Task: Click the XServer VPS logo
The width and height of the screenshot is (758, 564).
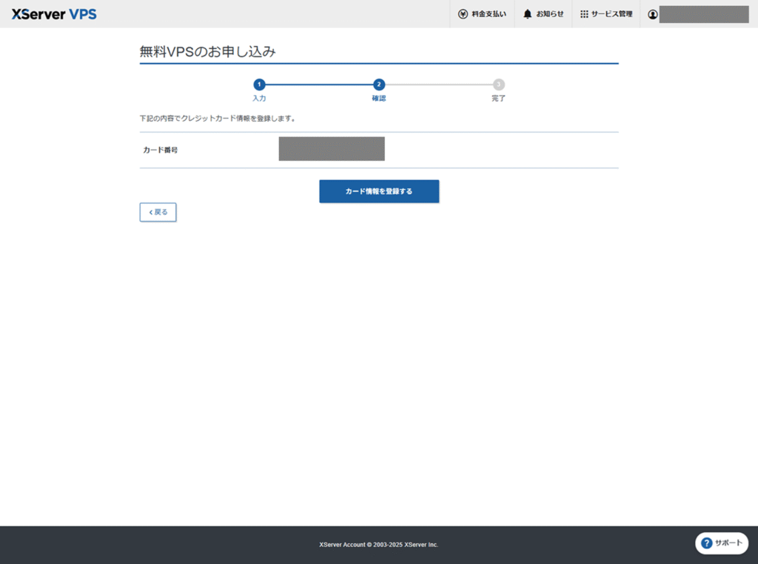Action: 54,14
